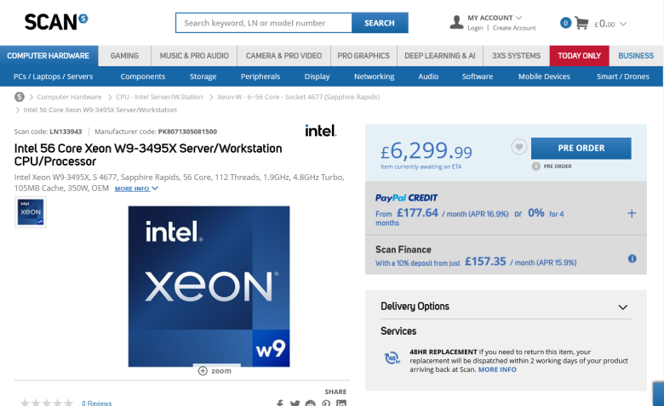Expand product More Info link
The height and width of the screenshot is (406, 664).
(136, 189)
